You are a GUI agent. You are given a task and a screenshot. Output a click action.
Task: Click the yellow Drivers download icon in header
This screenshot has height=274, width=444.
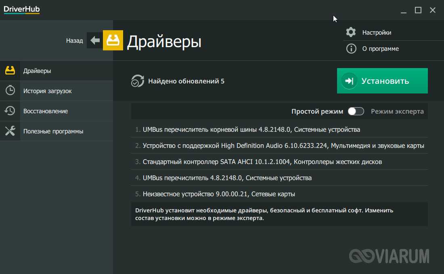tap(113, 41)
